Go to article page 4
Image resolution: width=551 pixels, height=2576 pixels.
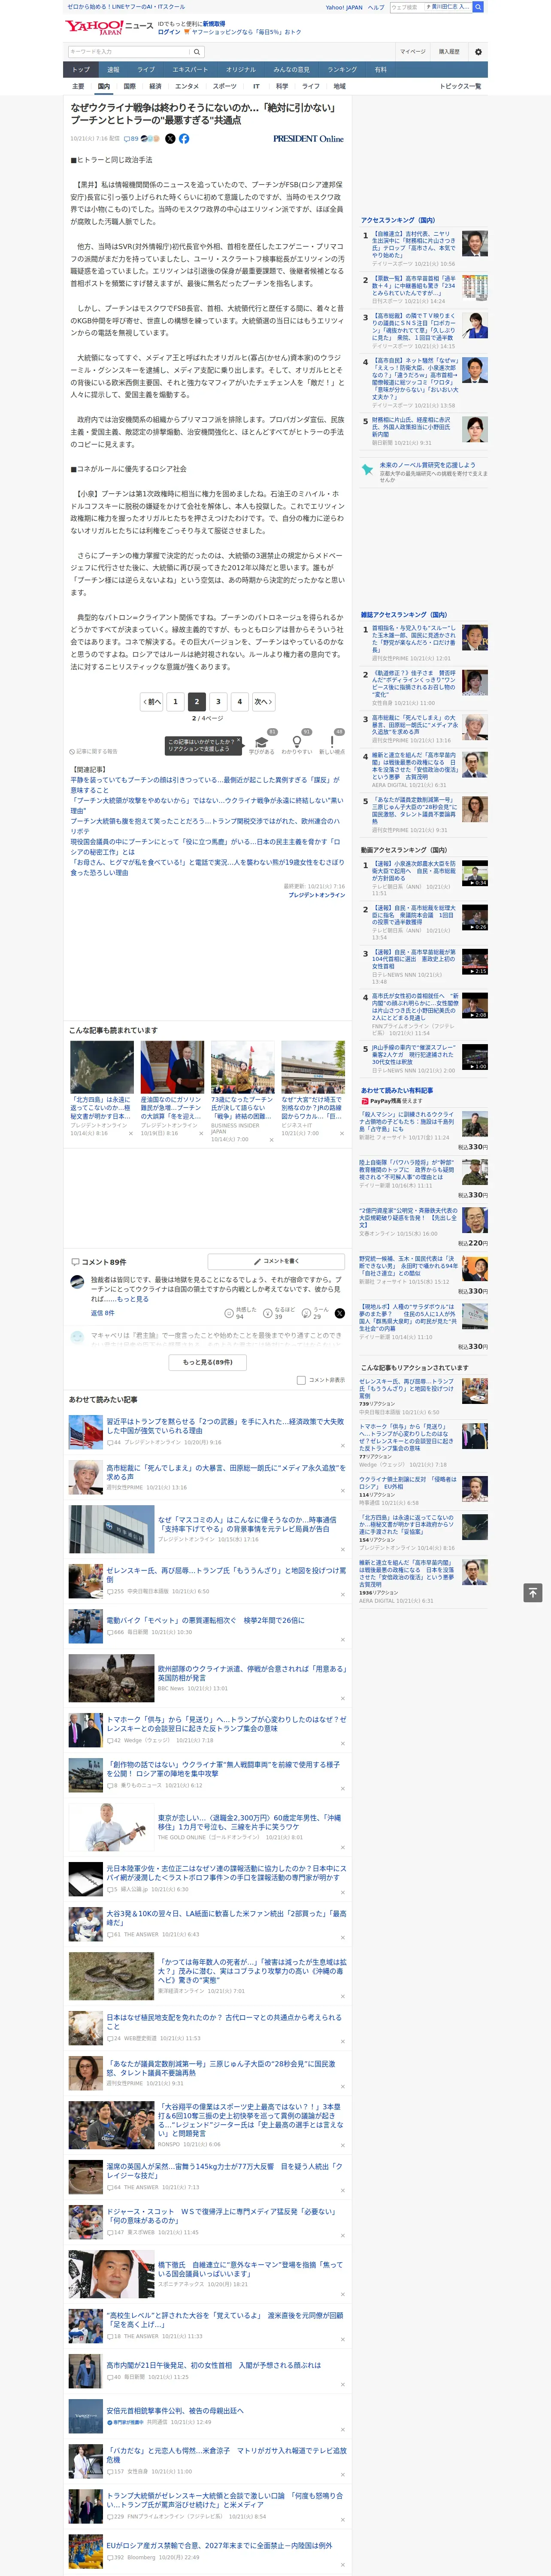(240, 702)
